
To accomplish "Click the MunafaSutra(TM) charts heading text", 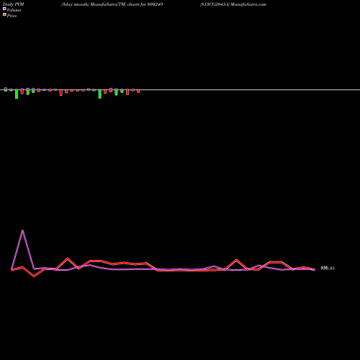I will click(112, 4).
